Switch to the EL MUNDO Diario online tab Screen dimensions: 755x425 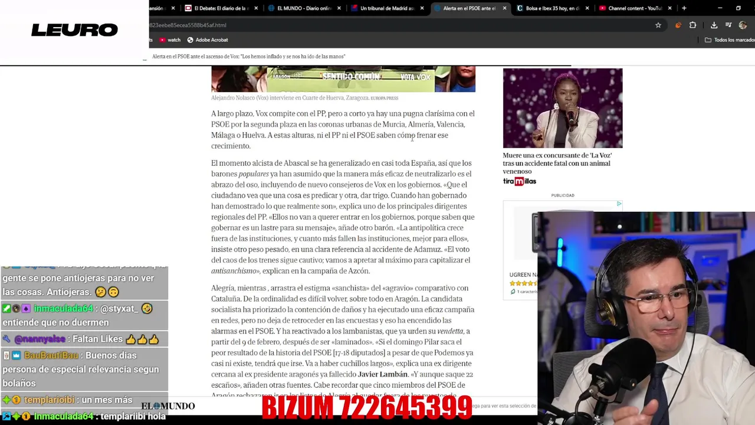(x=304, y=8)
